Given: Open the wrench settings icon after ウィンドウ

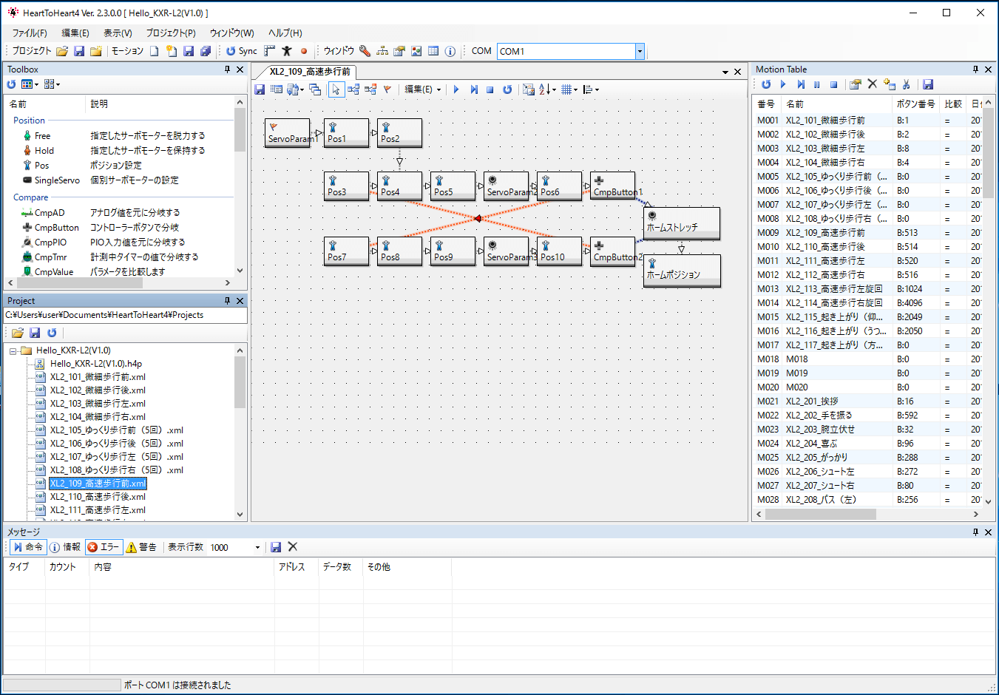Looking at the screenshot, I should click(x=365, y=51).
